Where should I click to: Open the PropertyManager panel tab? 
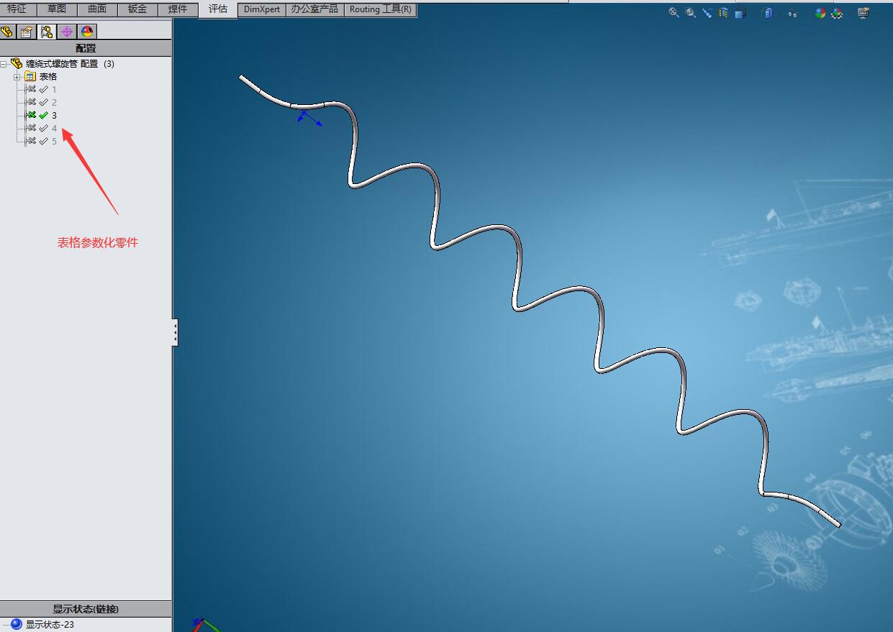pos(27,31)
